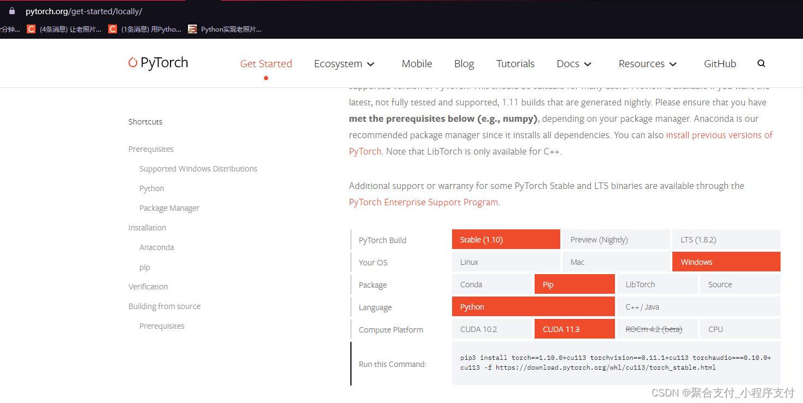This screenshot has width=803, height=403.
Task: Select Preview (Nightly) build
Action: point(616,239)
